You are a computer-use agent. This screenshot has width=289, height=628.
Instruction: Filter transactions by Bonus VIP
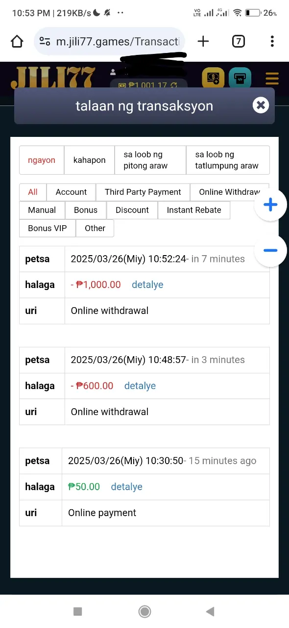48,228
